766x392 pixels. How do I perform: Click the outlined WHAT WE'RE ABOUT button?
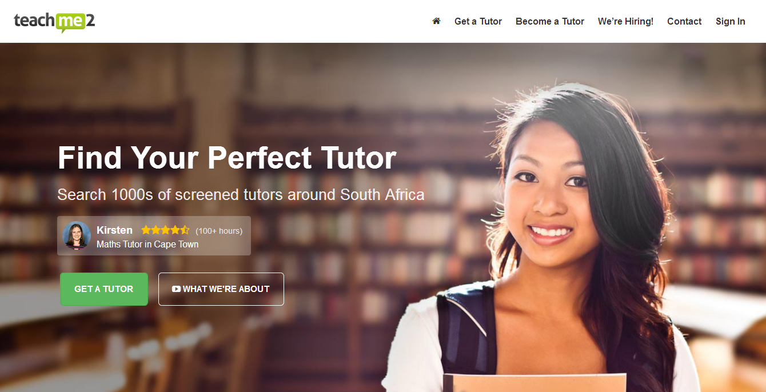point(221,289)
